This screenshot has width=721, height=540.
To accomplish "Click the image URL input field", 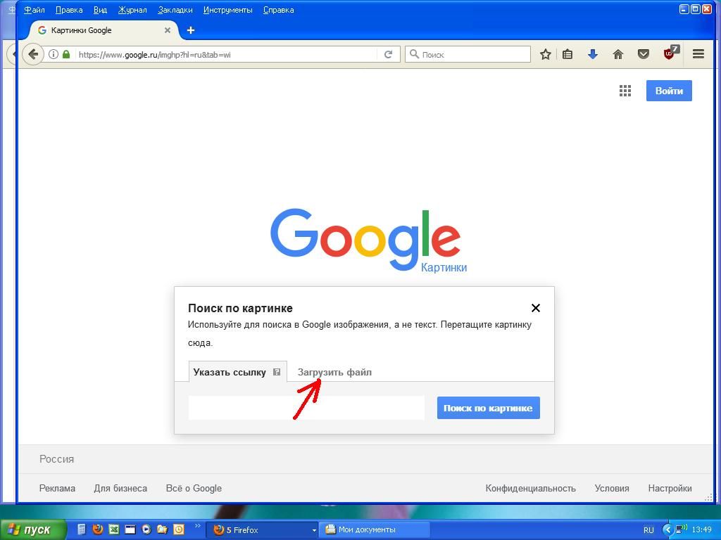I will [306, 408].
